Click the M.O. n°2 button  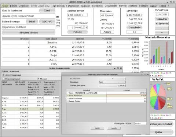47,22
